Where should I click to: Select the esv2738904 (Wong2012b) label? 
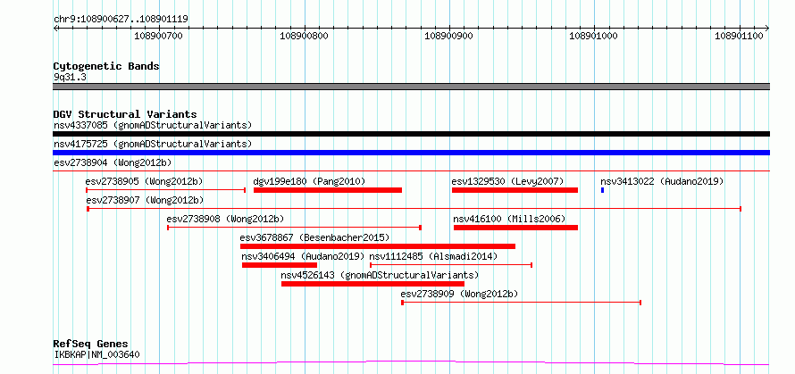click(x=113, y=162)
